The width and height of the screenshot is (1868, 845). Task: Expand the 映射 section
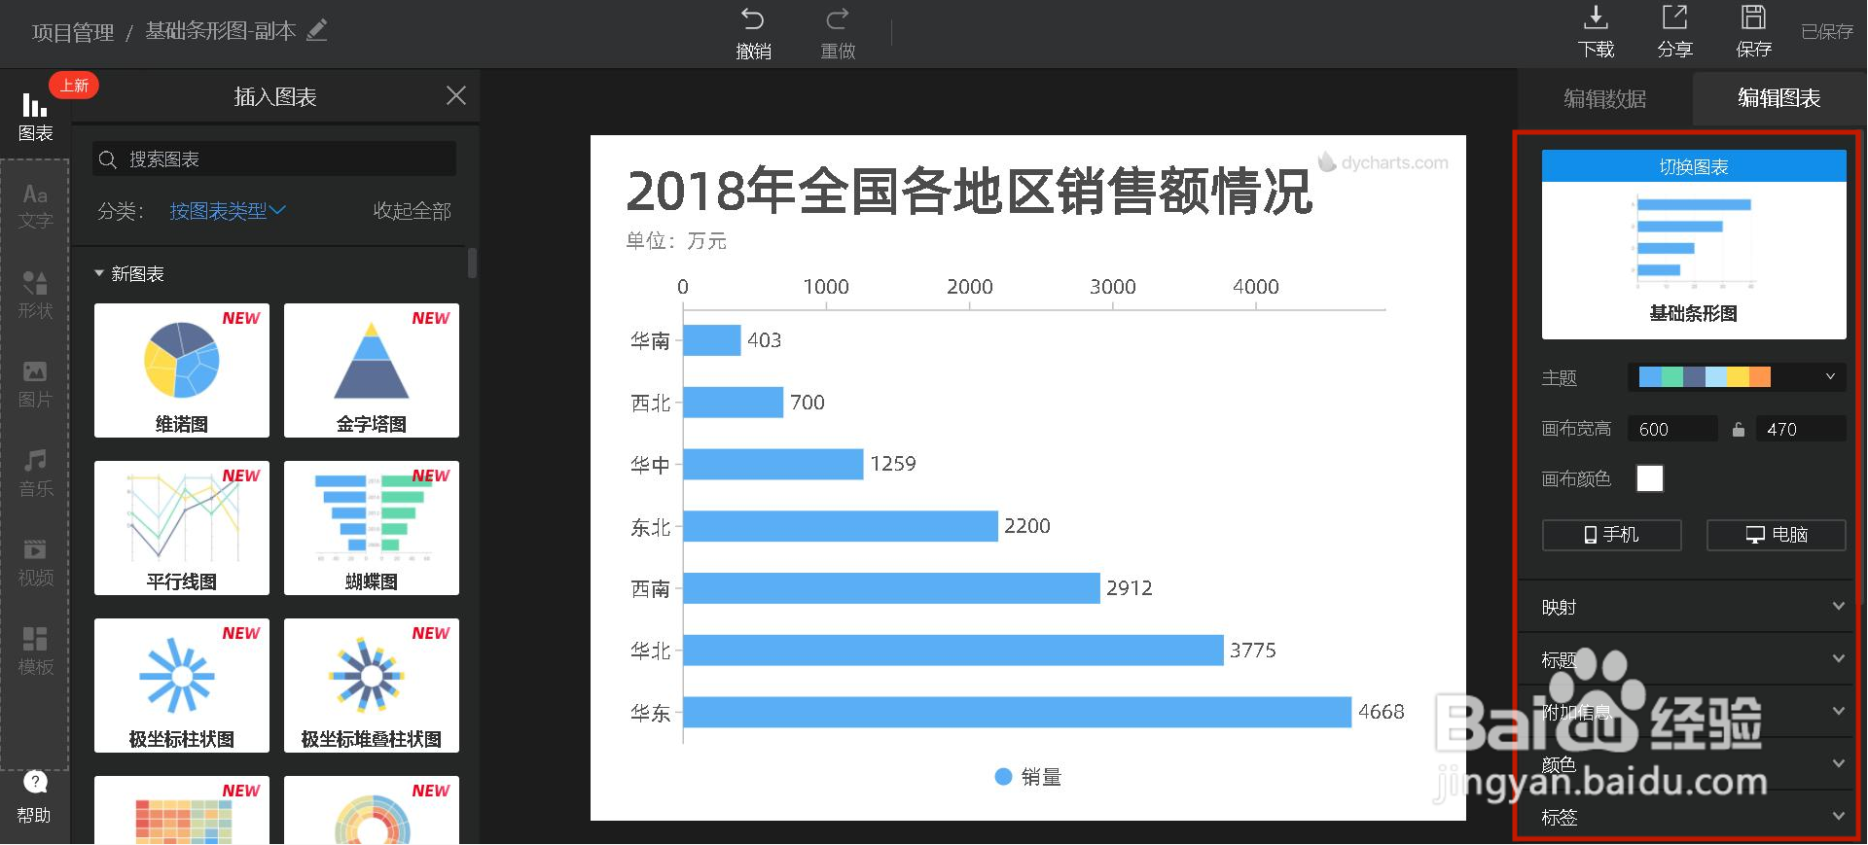pyautogui.click(x=1691, y=607)
